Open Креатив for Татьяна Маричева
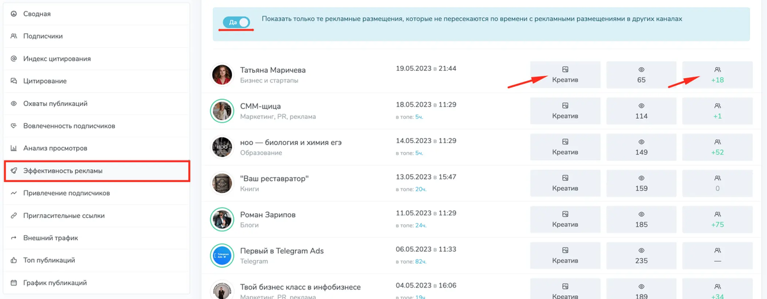 565,75
